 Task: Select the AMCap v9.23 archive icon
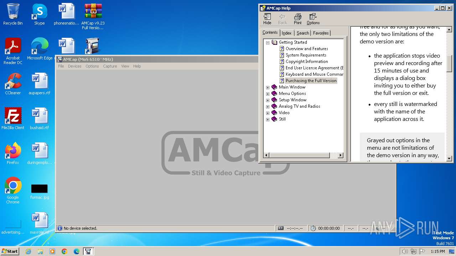(x=93, y=16)
